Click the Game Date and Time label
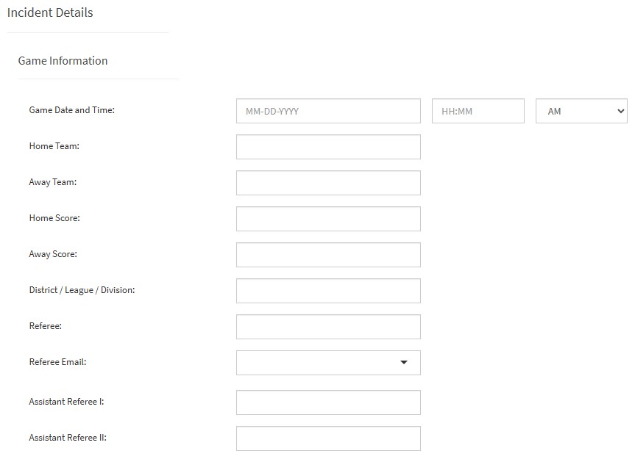This screenshot has height=459, width=635. [x=71, y=110]
